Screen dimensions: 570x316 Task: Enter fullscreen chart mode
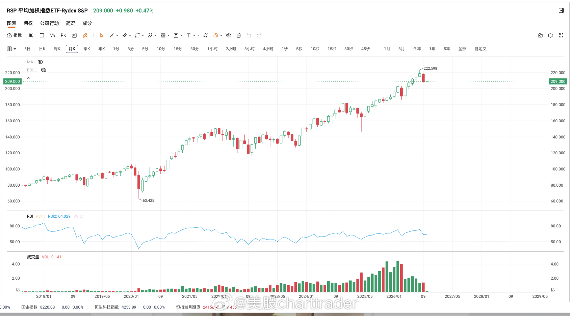coord(561,35)
